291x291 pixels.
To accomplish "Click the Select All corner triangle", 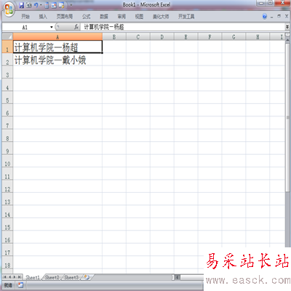I will click(x=7, y=36).
